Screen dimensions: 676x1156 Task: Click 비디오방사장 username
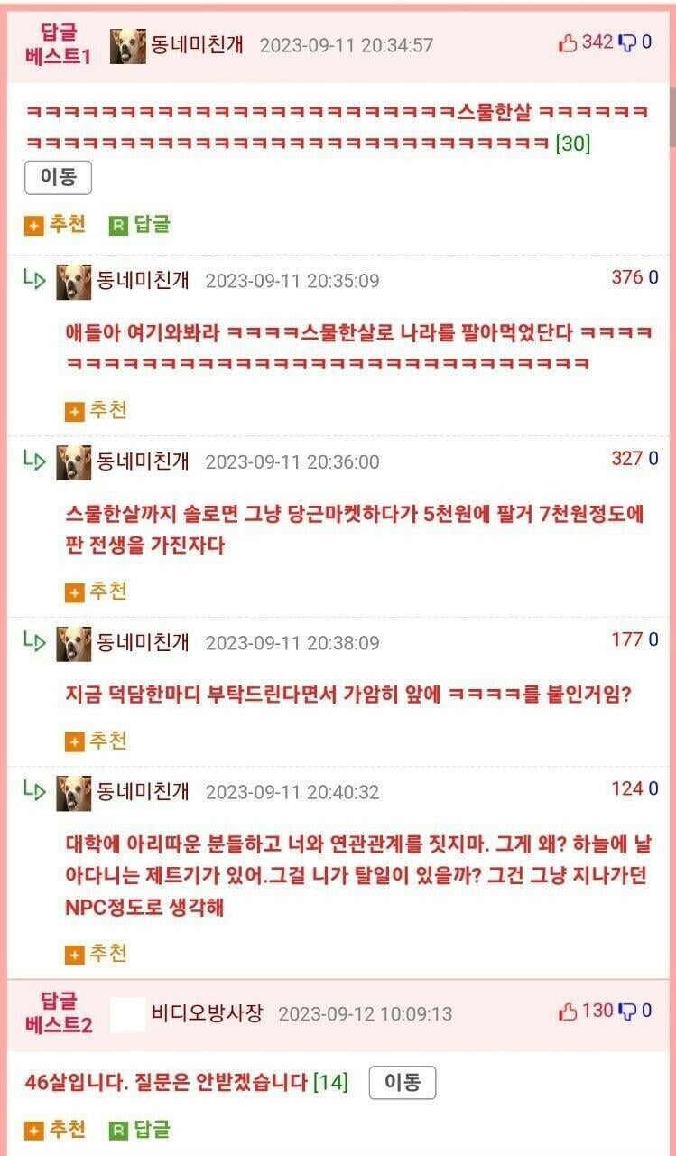click(208, 1012)
